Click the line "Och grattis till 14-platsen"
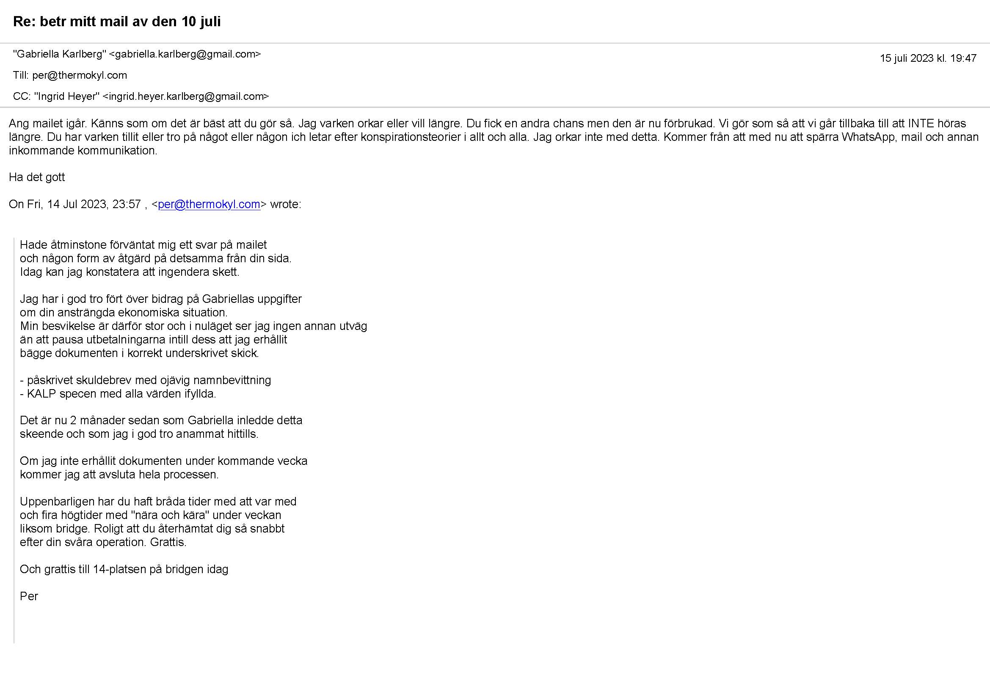 [124, 569]
